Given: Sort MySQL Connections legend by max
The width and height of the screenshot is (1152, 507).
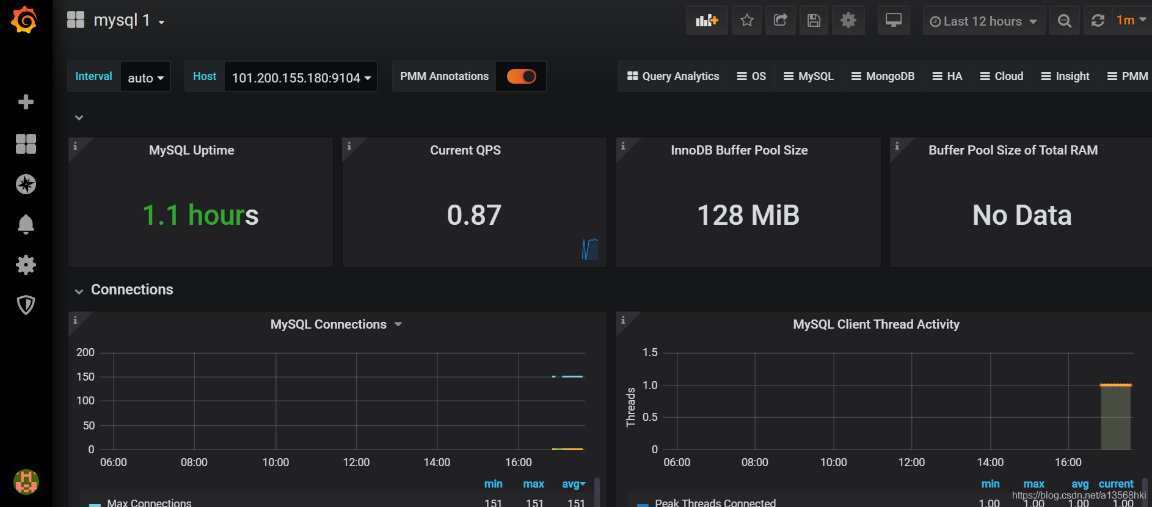Looking at the screenshot, I should pos(533,484).
